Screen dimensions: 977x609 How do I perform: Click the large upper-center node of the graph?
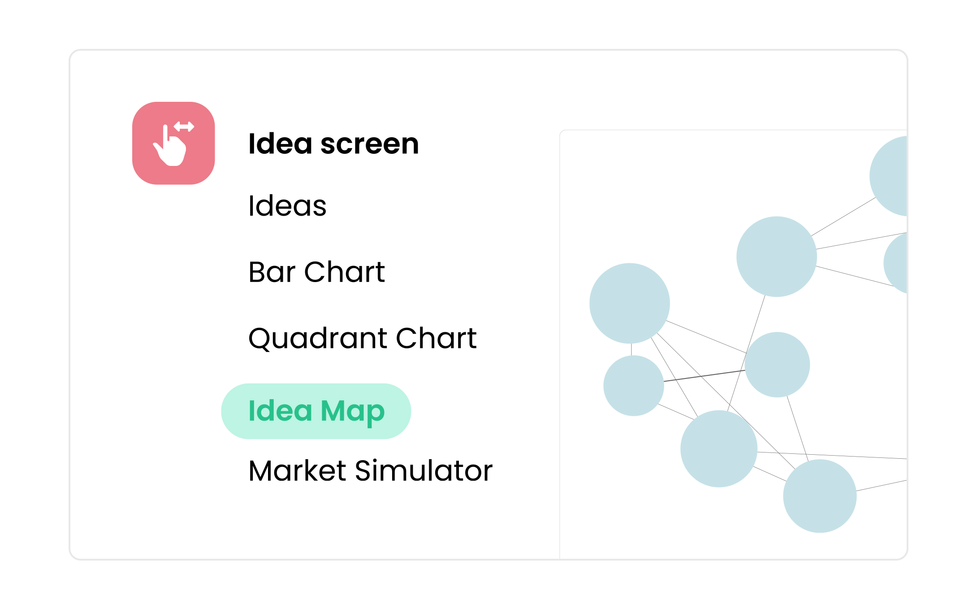coord(776,257)
